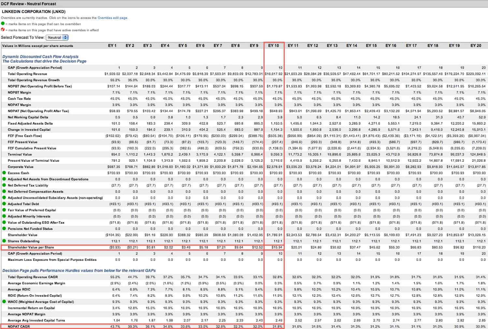Select the Terminal Value row label

click(20, 155)
